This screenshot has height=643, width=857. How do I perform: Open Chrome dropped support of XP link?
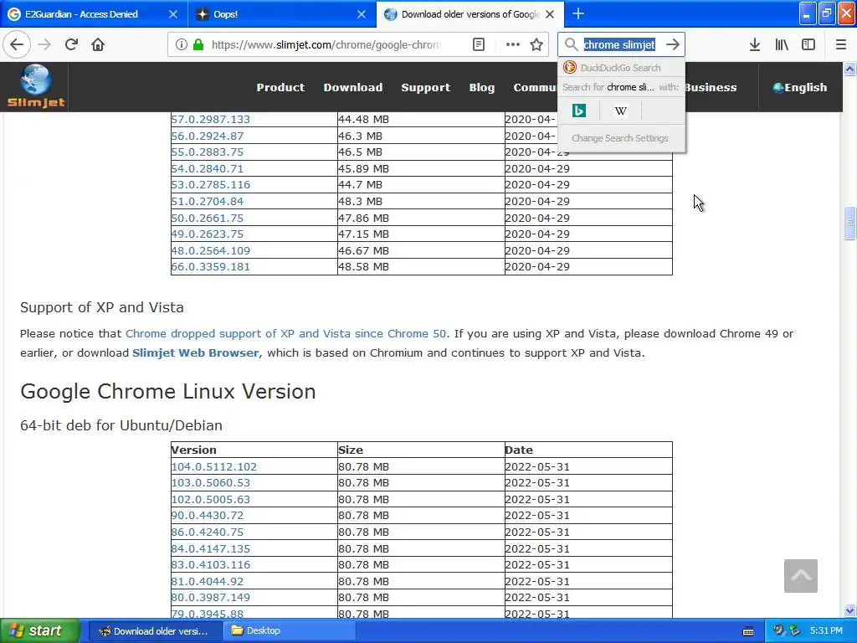tap(285, 333)
